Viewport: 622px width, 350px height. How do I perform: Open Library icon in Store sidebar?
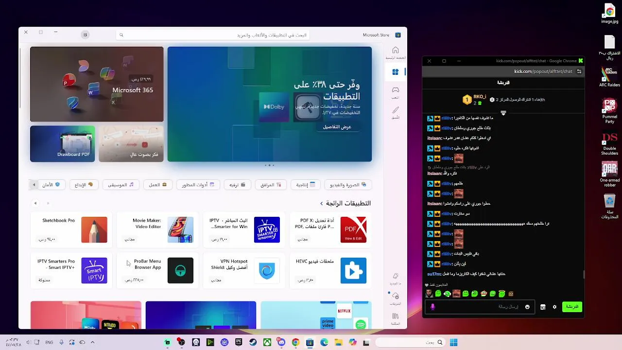point(396,318)
